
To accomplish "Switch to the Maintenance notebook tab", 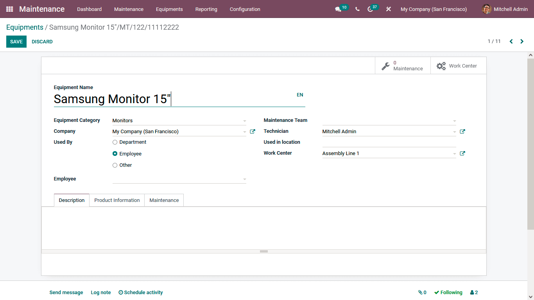I will tap(164, 200).
